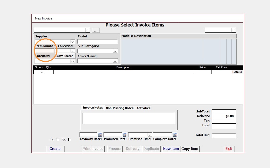Click the Tax field
Viewport: 270px width, 168px height.
(x=224, y=121)
